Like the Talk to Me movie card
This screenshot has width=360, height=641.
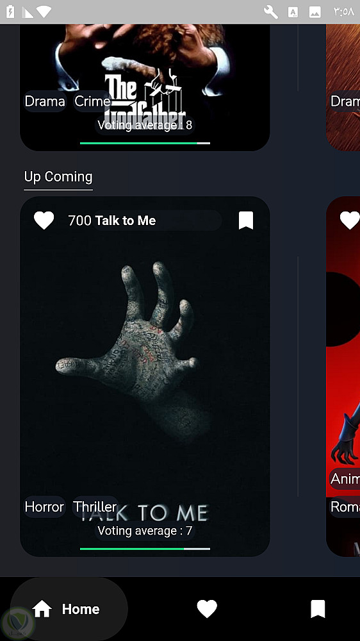point(44,221)
